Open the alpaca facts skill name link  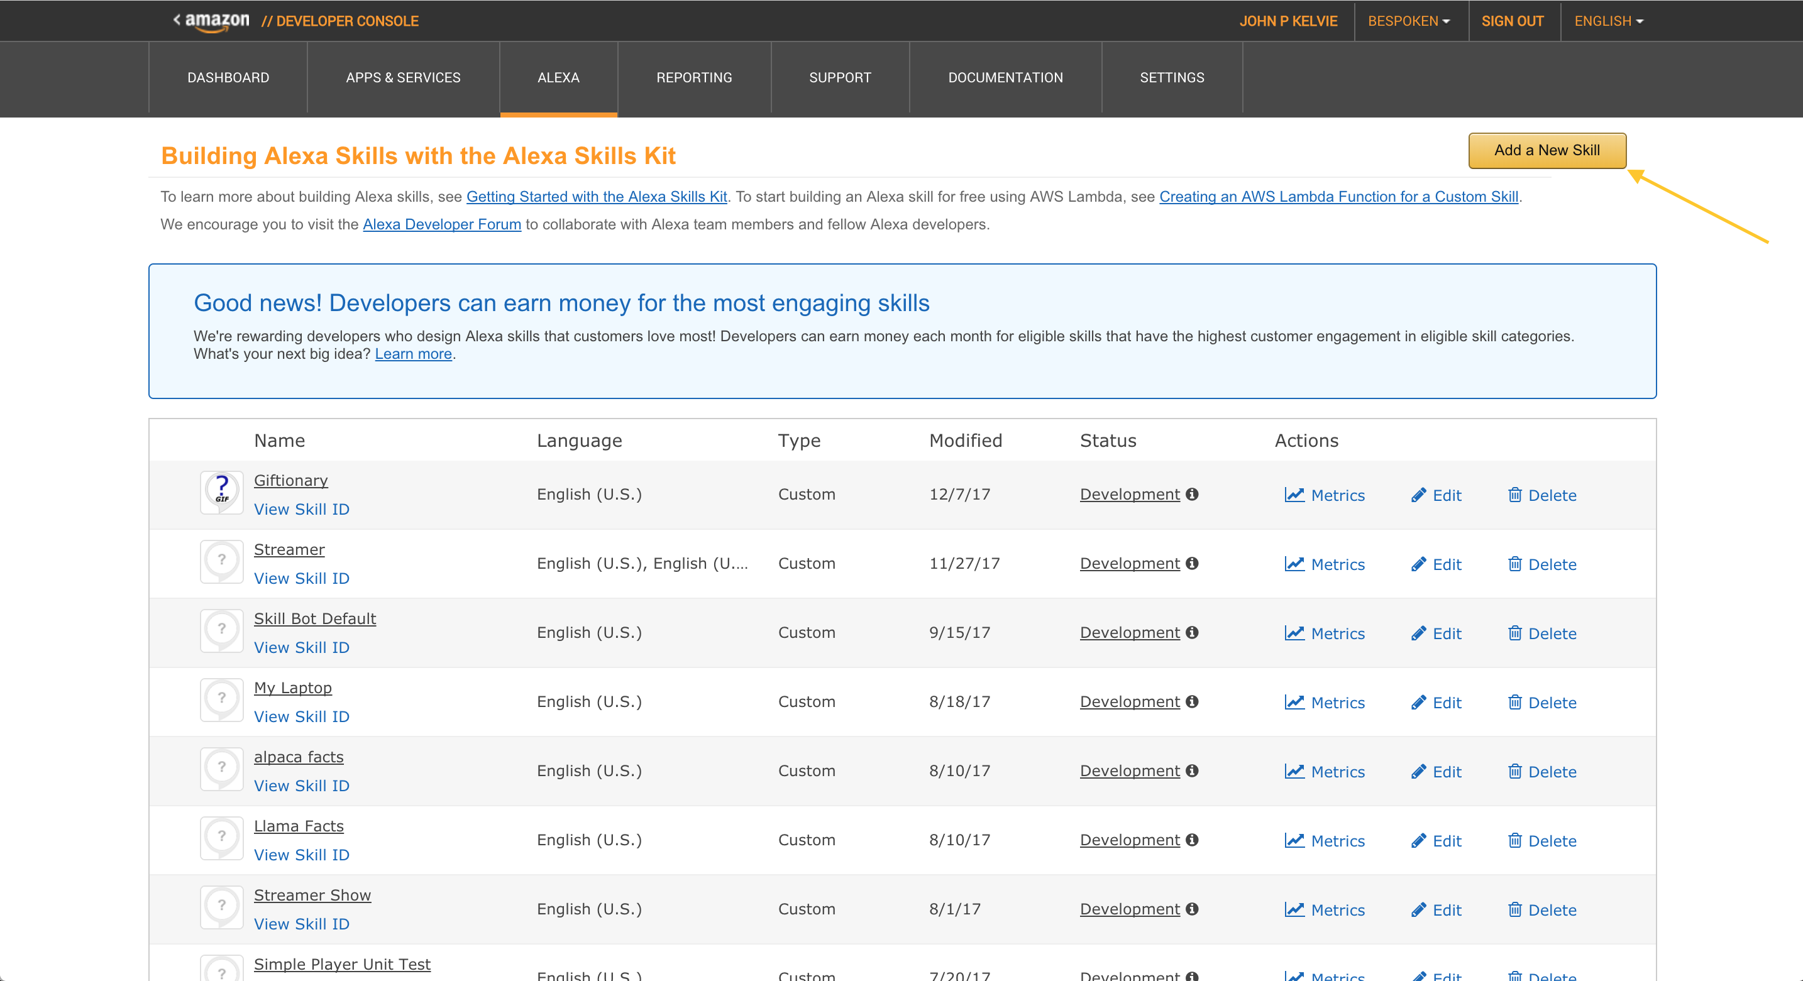(x=299, y=757)
